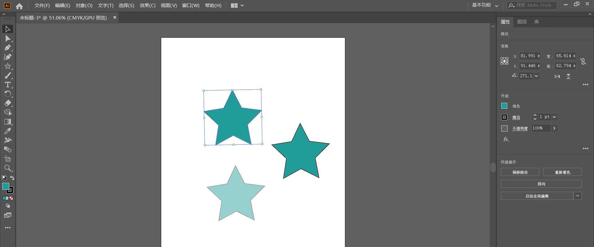Switch to the 图层 panel tab

point(522,22)
